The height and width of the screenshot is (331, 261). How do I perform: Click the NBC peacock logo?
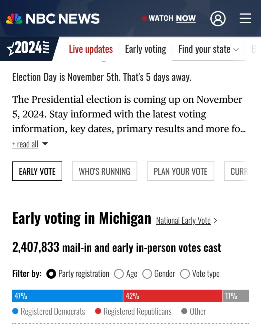pyautogui.click(x=14, y=18)
